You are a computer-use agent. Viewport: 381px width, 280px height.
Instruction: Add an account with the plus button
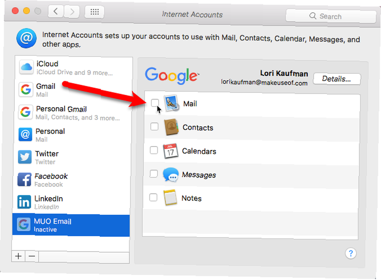point(18,256)
